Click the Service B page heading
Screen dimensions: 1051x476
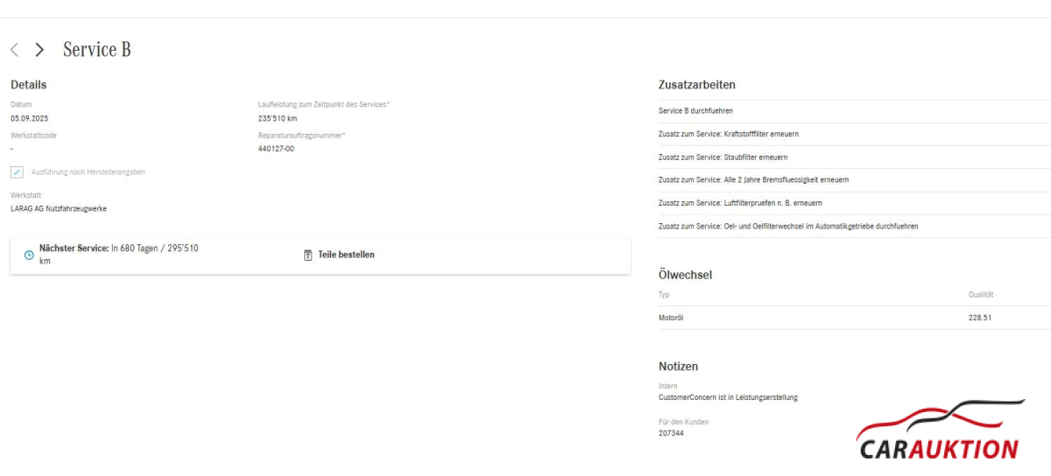pyautogui.click(x=97, y=50)
